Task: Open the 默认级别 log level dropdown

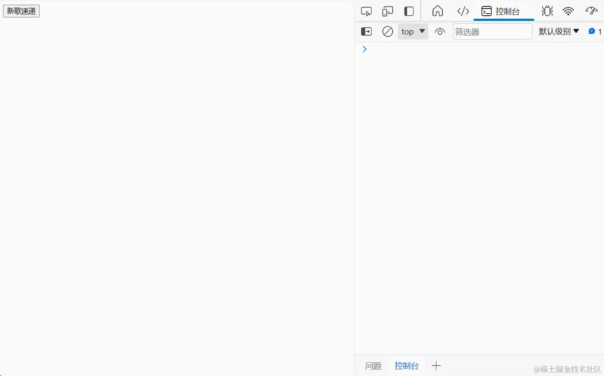Action: pyautogui.click(x=559, y=31)
